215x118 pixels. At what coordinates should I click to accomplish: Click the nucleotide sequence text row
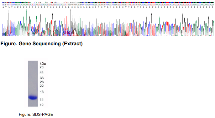[108, 5]
